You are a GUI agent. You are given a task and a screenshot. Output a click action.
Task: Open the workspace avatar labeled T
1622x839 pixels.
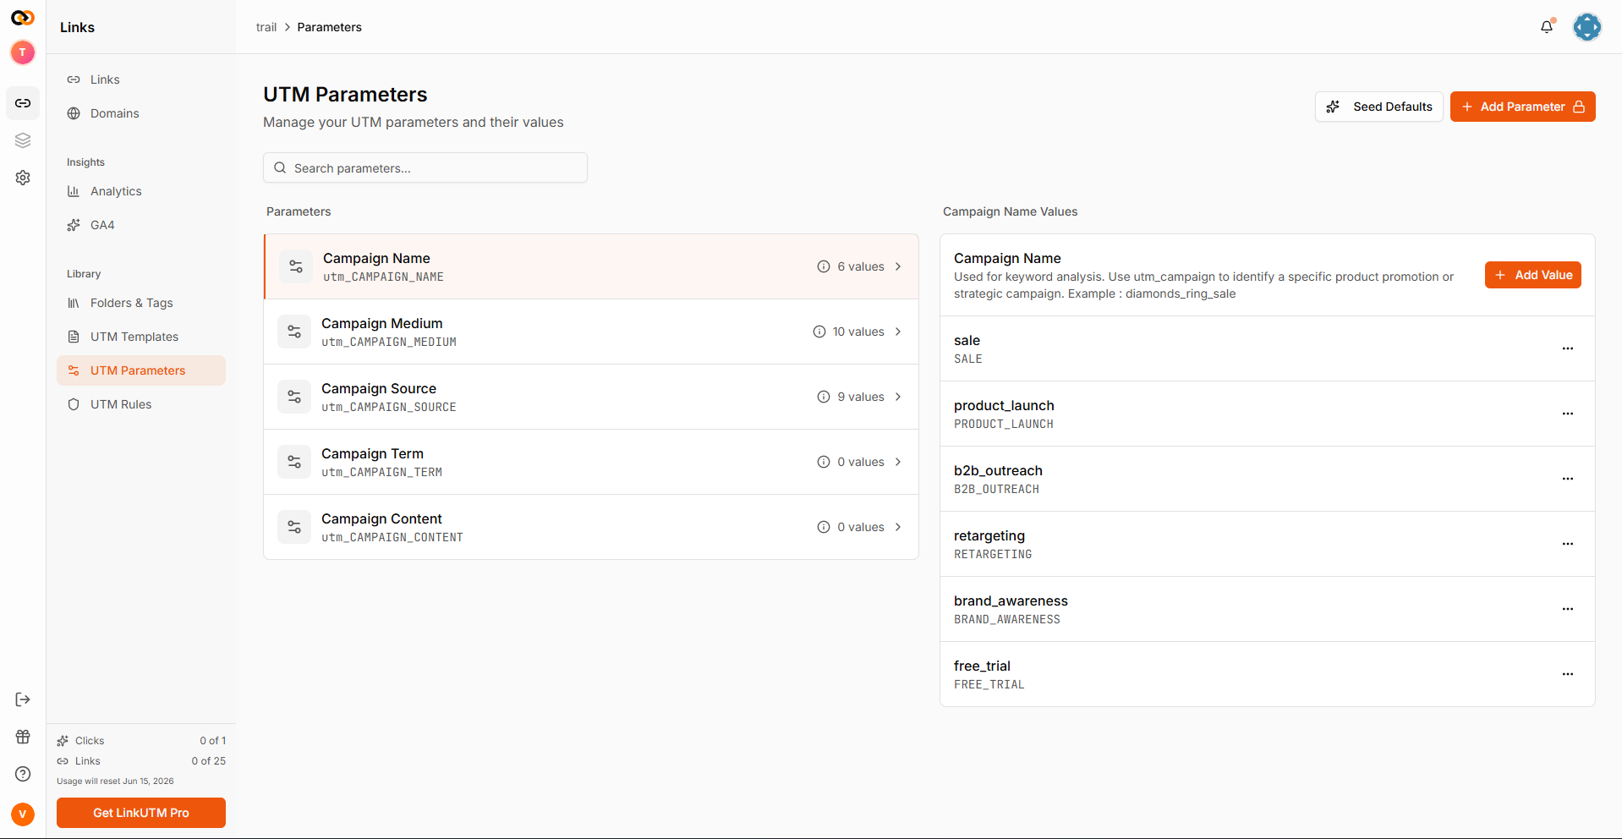point(23,52)
